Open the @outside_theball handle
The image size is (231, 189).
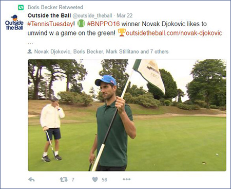coord(92,15)
